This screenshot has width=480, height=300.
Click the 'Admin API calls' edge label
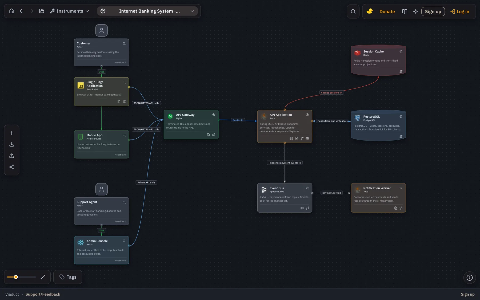[146, 183]
